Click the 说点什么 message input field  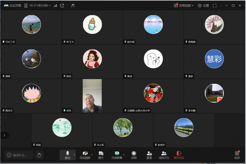click(19, 155)
